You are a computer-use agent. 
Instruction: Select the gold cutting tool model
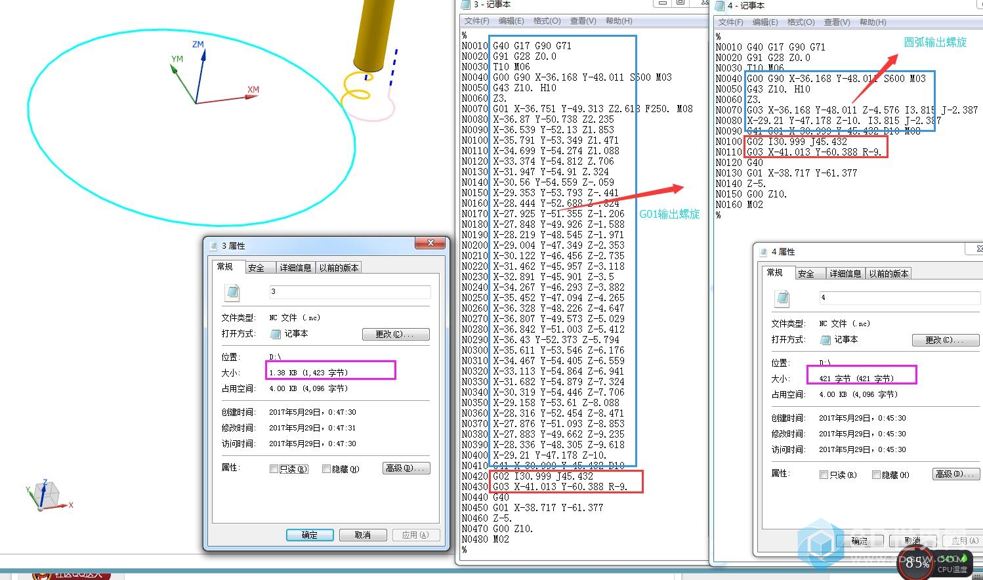374,36
